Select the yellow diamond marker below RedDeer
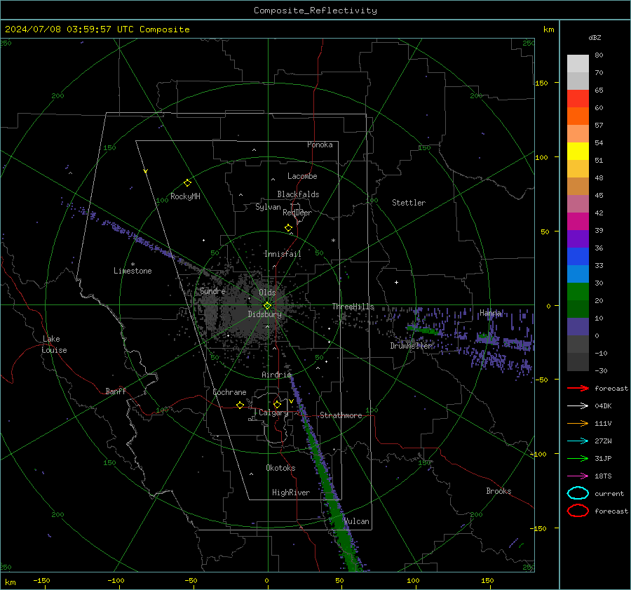 (288, 228)
